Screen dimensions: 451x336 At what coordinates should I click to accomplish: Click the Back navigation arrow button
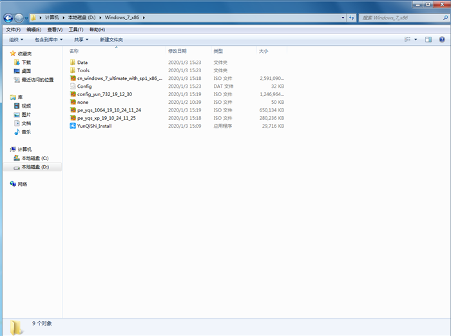pyautogui.click(x=8, y=18)
